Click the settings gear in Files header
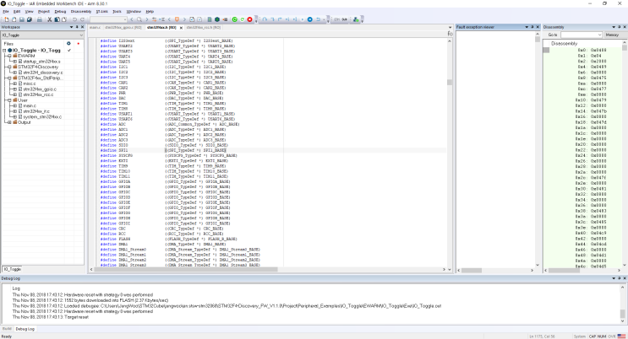Viewport: 628px width, 339px height. (x=68, y=43)
